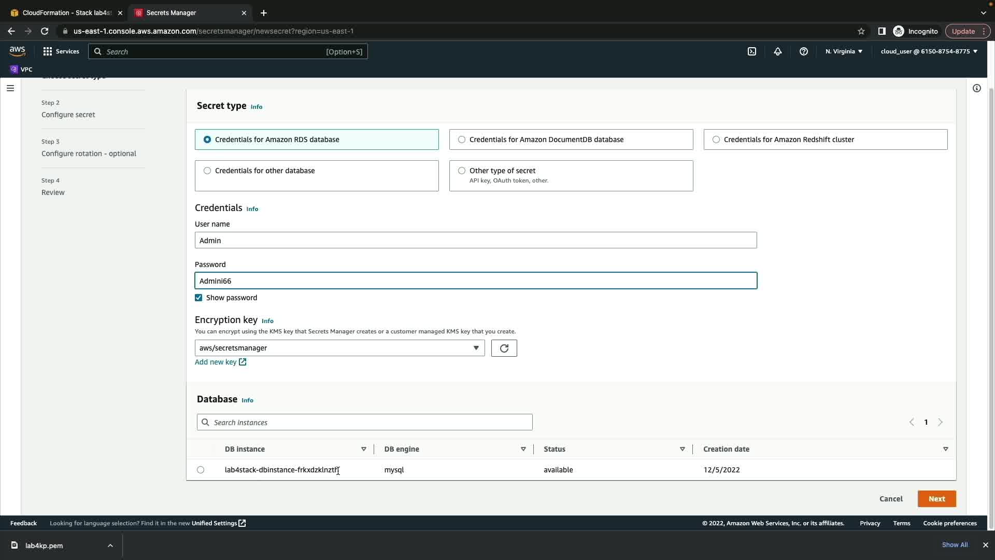The image size is (995, 560).
Task: Open AWS CloudShell icon in header
Action: coord(752,51)
